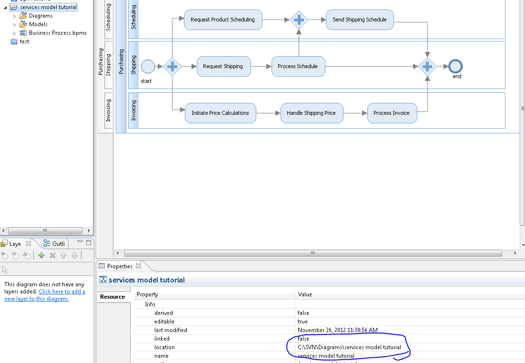Viewport: 525px width, 363px height.
Task: Click the green add layer plus icon
Action: click(41, 256)
